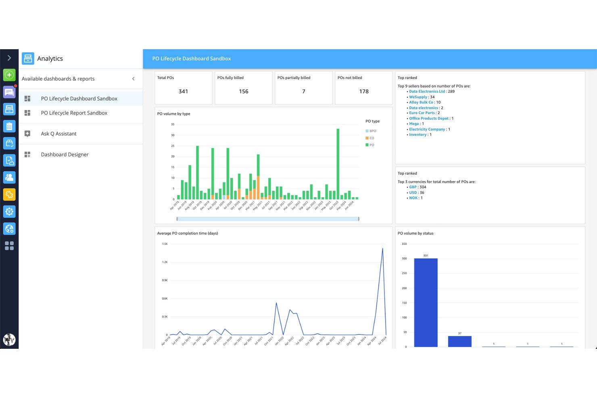Open PO Lifecycle Report Sandbox
This screenshot has height=398, width=597.
click(81, 113)
